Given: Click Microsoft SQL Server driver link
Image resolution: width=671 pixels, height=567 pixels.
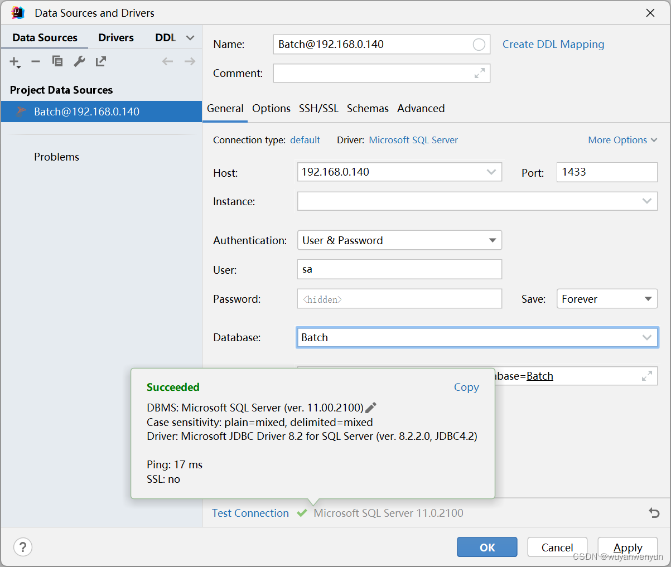Looking at the screenshot, I should pyautogui.click(x=413, y=140).
